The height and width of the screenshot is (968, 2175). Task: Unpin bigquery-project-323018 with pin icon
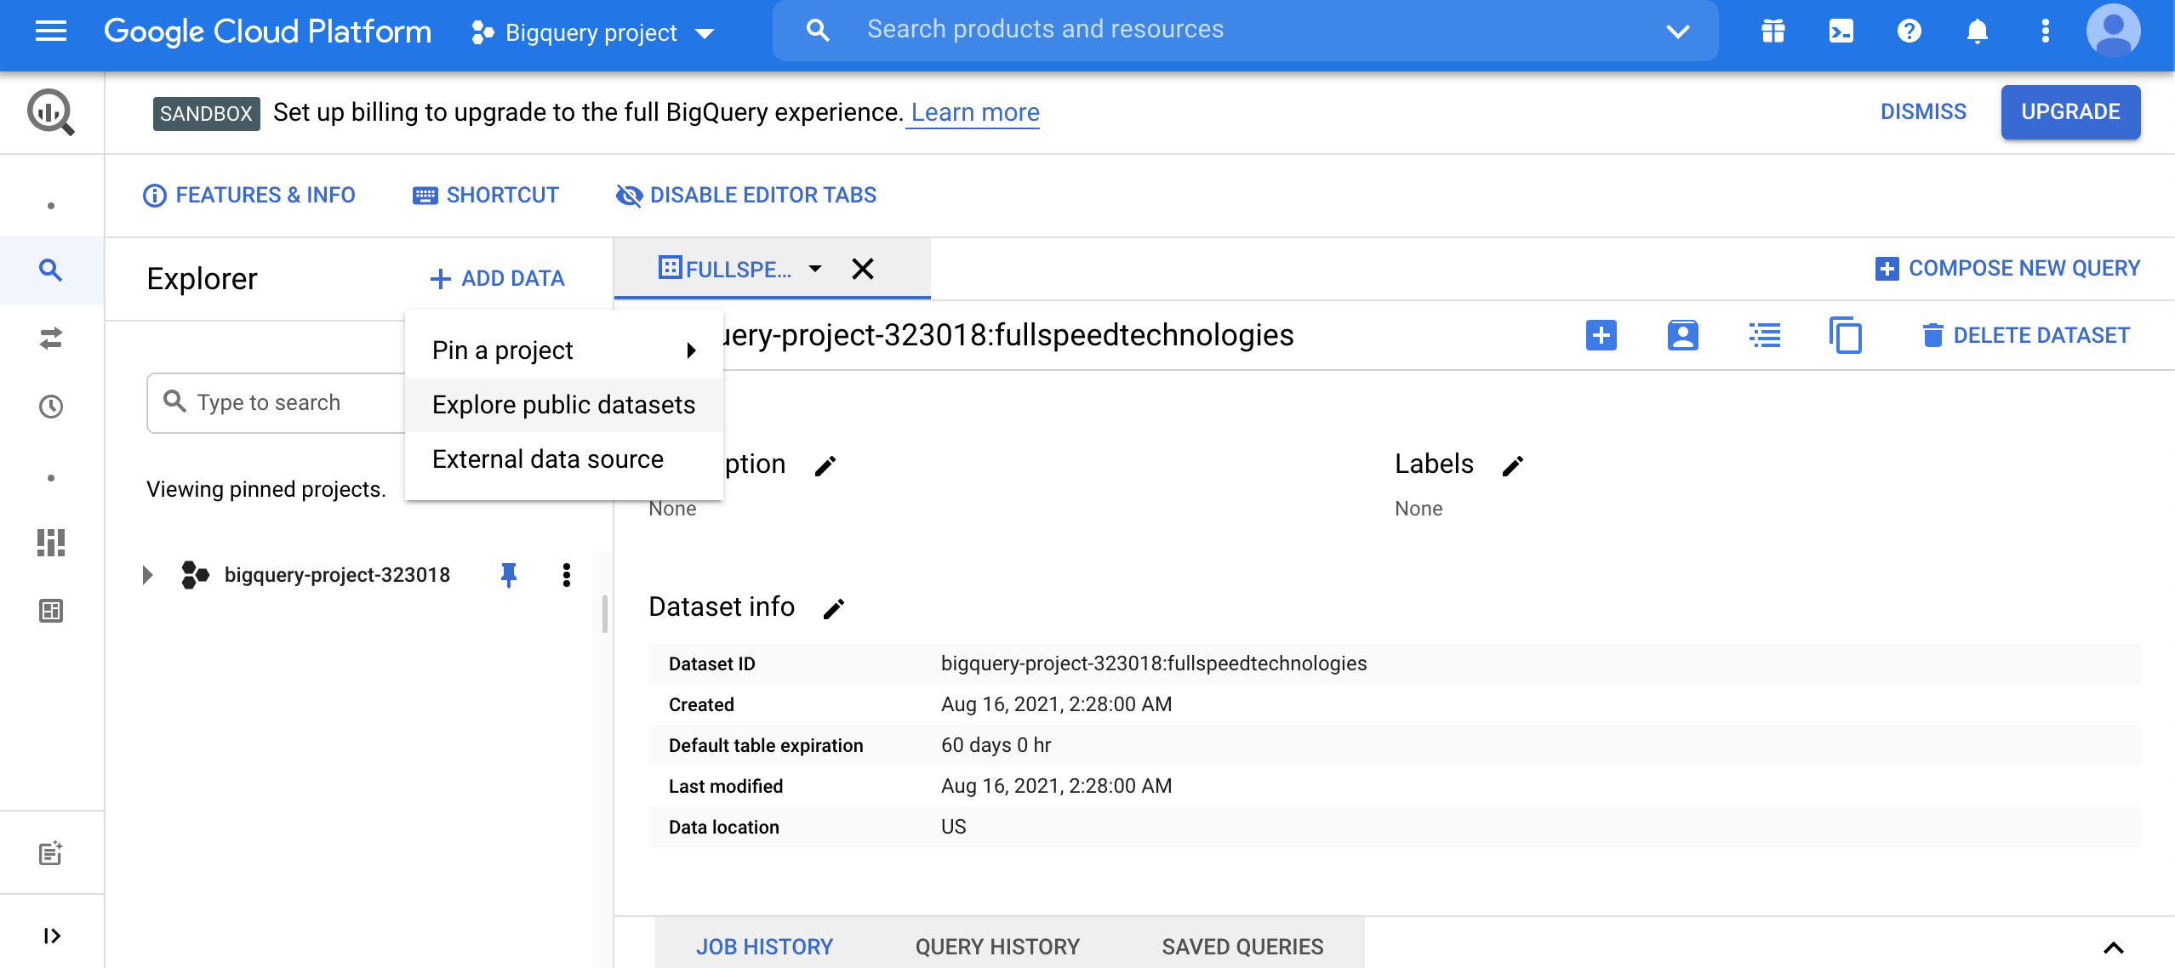click(509, 575)
